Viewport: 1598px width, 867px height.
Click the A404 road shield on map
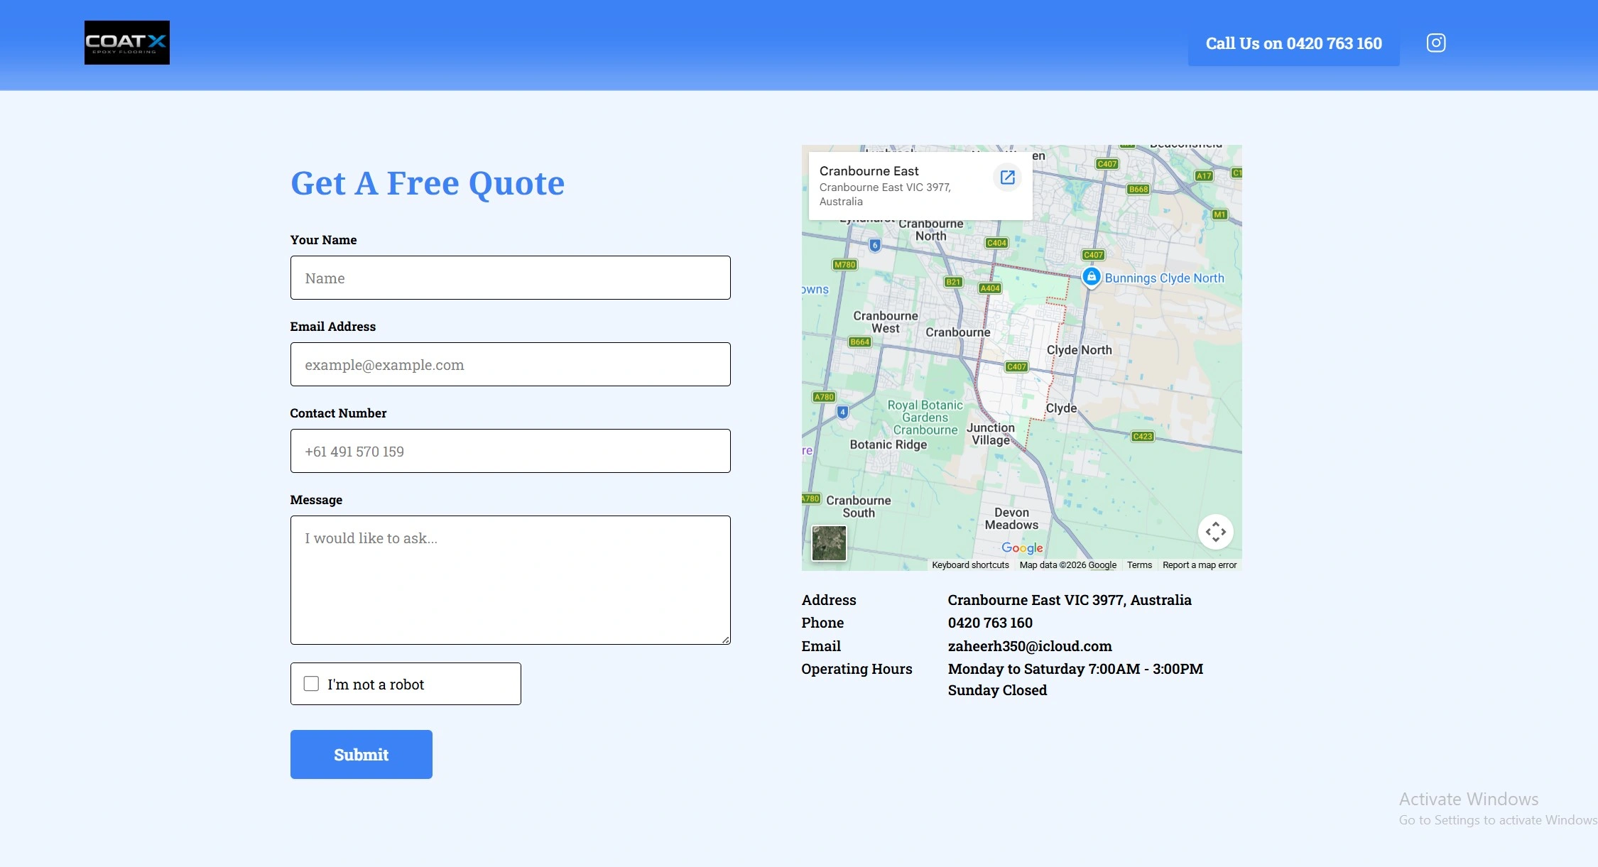(990, 288)
